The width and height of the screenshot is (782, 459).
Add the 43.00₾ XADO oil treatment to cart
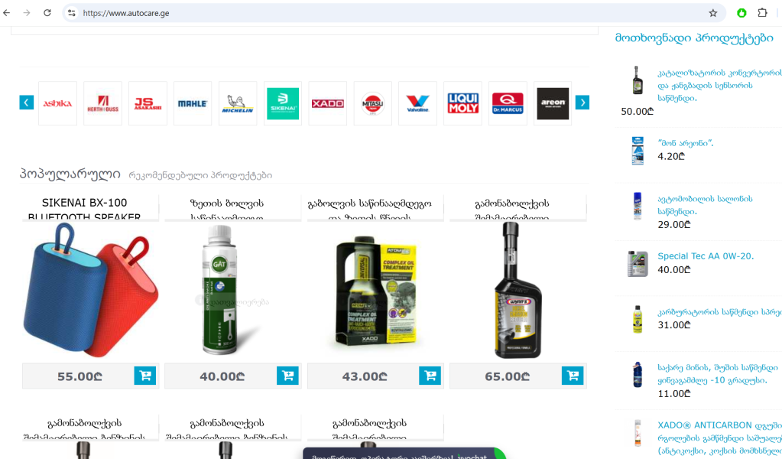[x=430, y=376]
